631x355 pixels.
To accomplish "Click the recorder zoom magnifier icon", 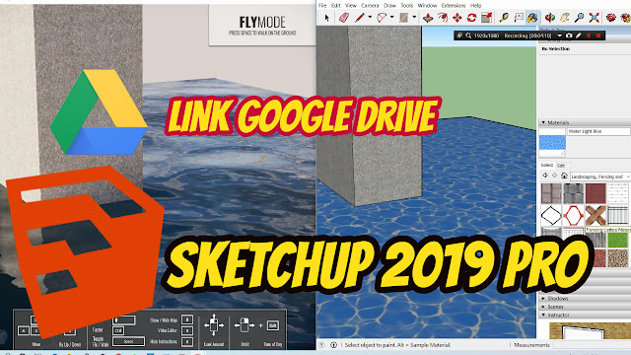I will [x=468, y=35].
